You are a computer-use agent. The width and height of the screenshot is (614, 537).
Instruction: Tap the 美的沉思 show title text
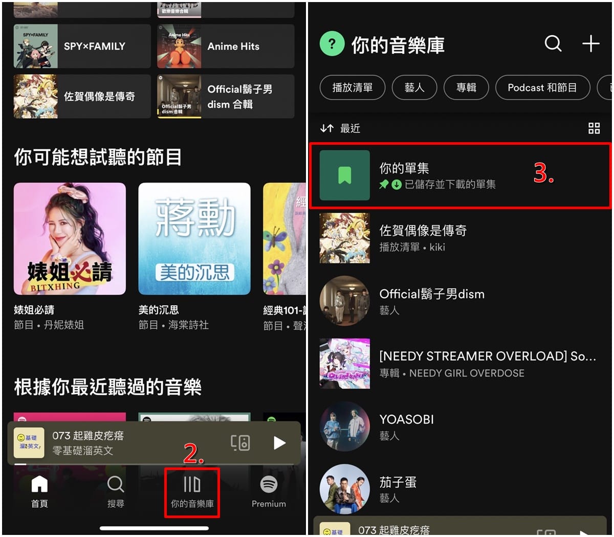[159, 310]
